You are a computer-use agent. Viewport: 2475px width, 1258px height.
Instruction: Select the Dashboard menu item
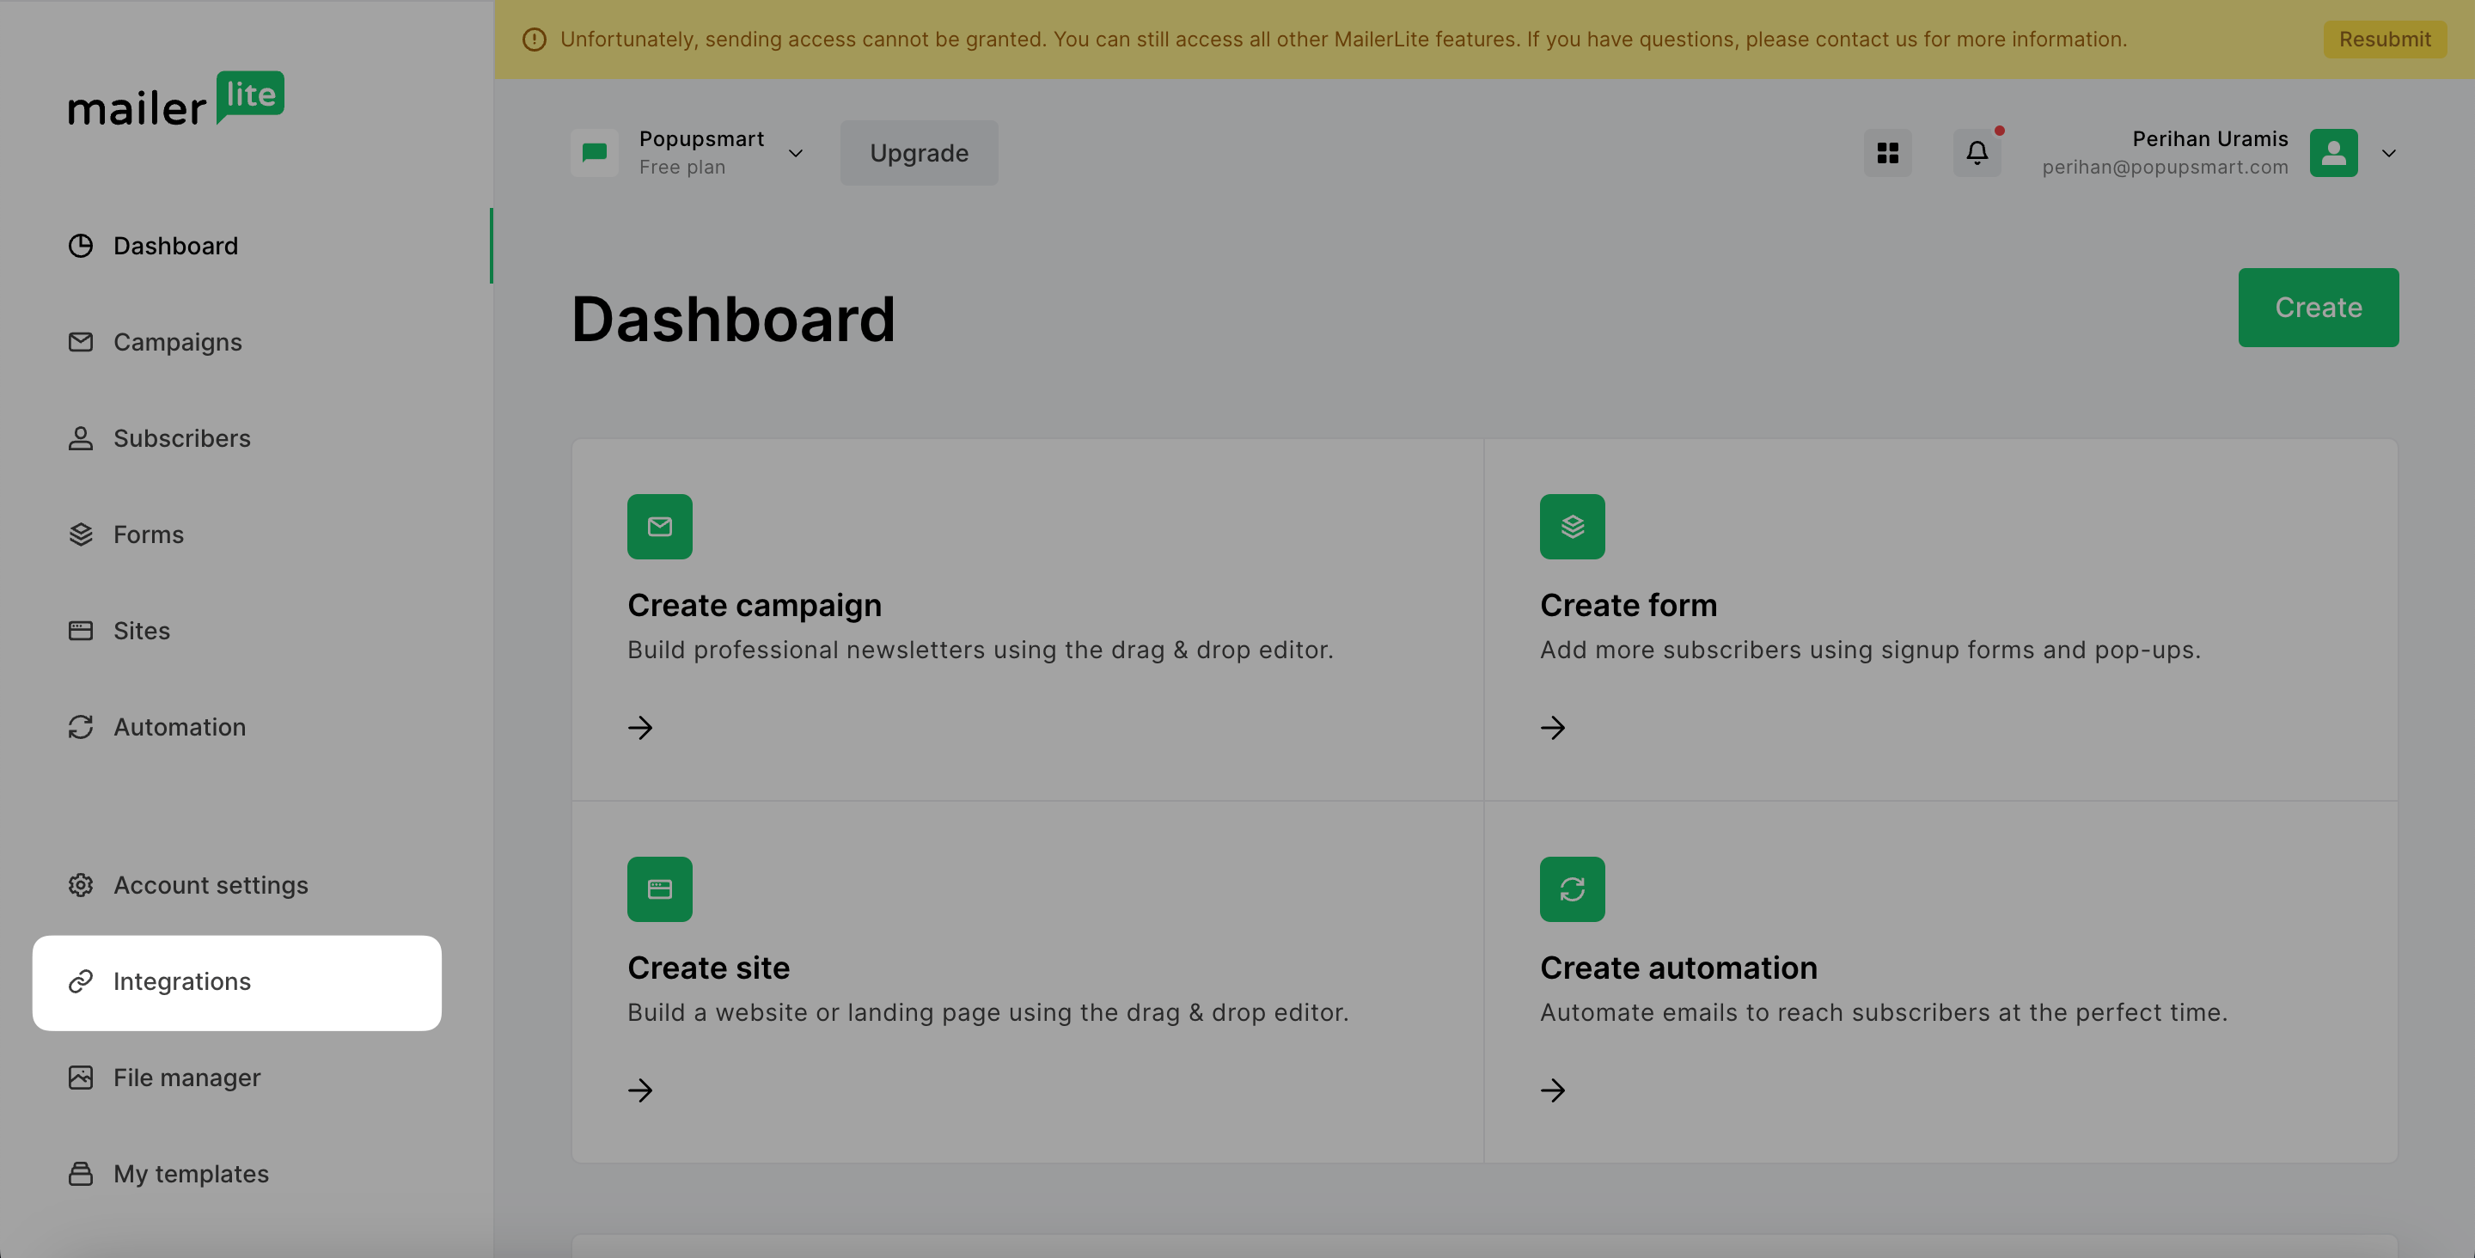[174, 246]
